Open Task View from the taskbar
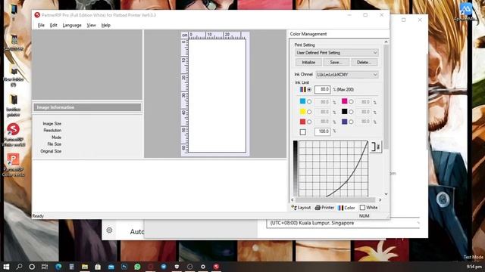This screenshot has height=272, width=485. (45, 267)
